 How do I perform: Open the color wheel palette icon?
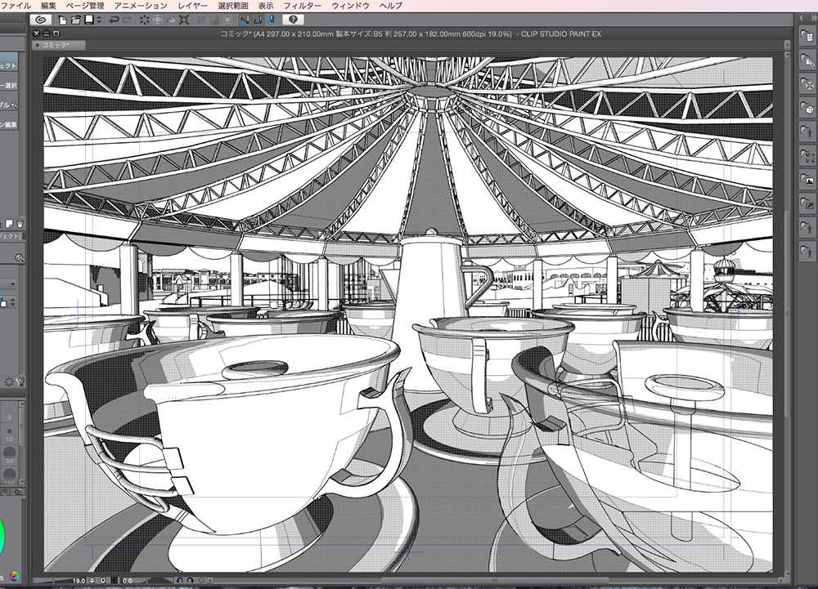click(x=14, y=576)
